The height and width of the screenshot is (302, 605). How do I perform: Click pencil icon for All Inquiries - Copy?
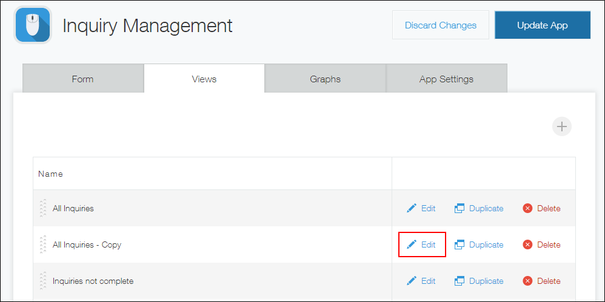[412, 245]
